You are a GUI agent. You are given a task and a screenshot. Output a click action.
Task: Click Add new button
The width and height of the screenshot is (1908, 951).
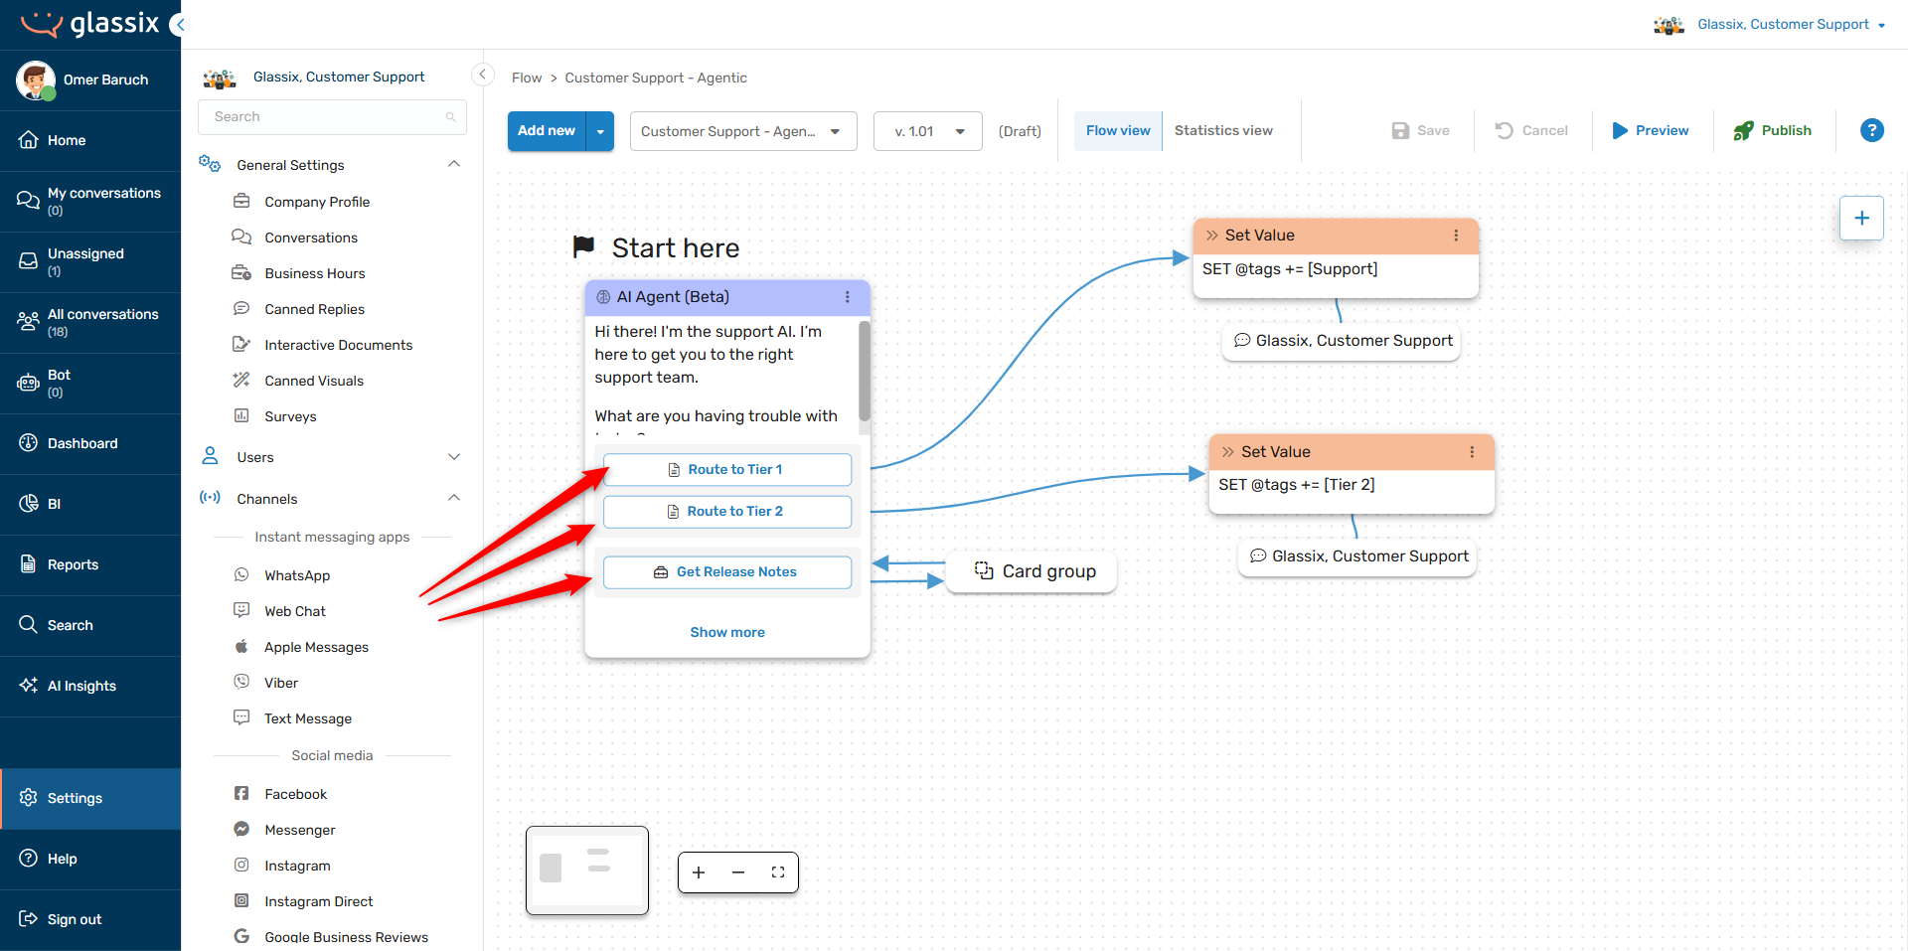[547, 131]
